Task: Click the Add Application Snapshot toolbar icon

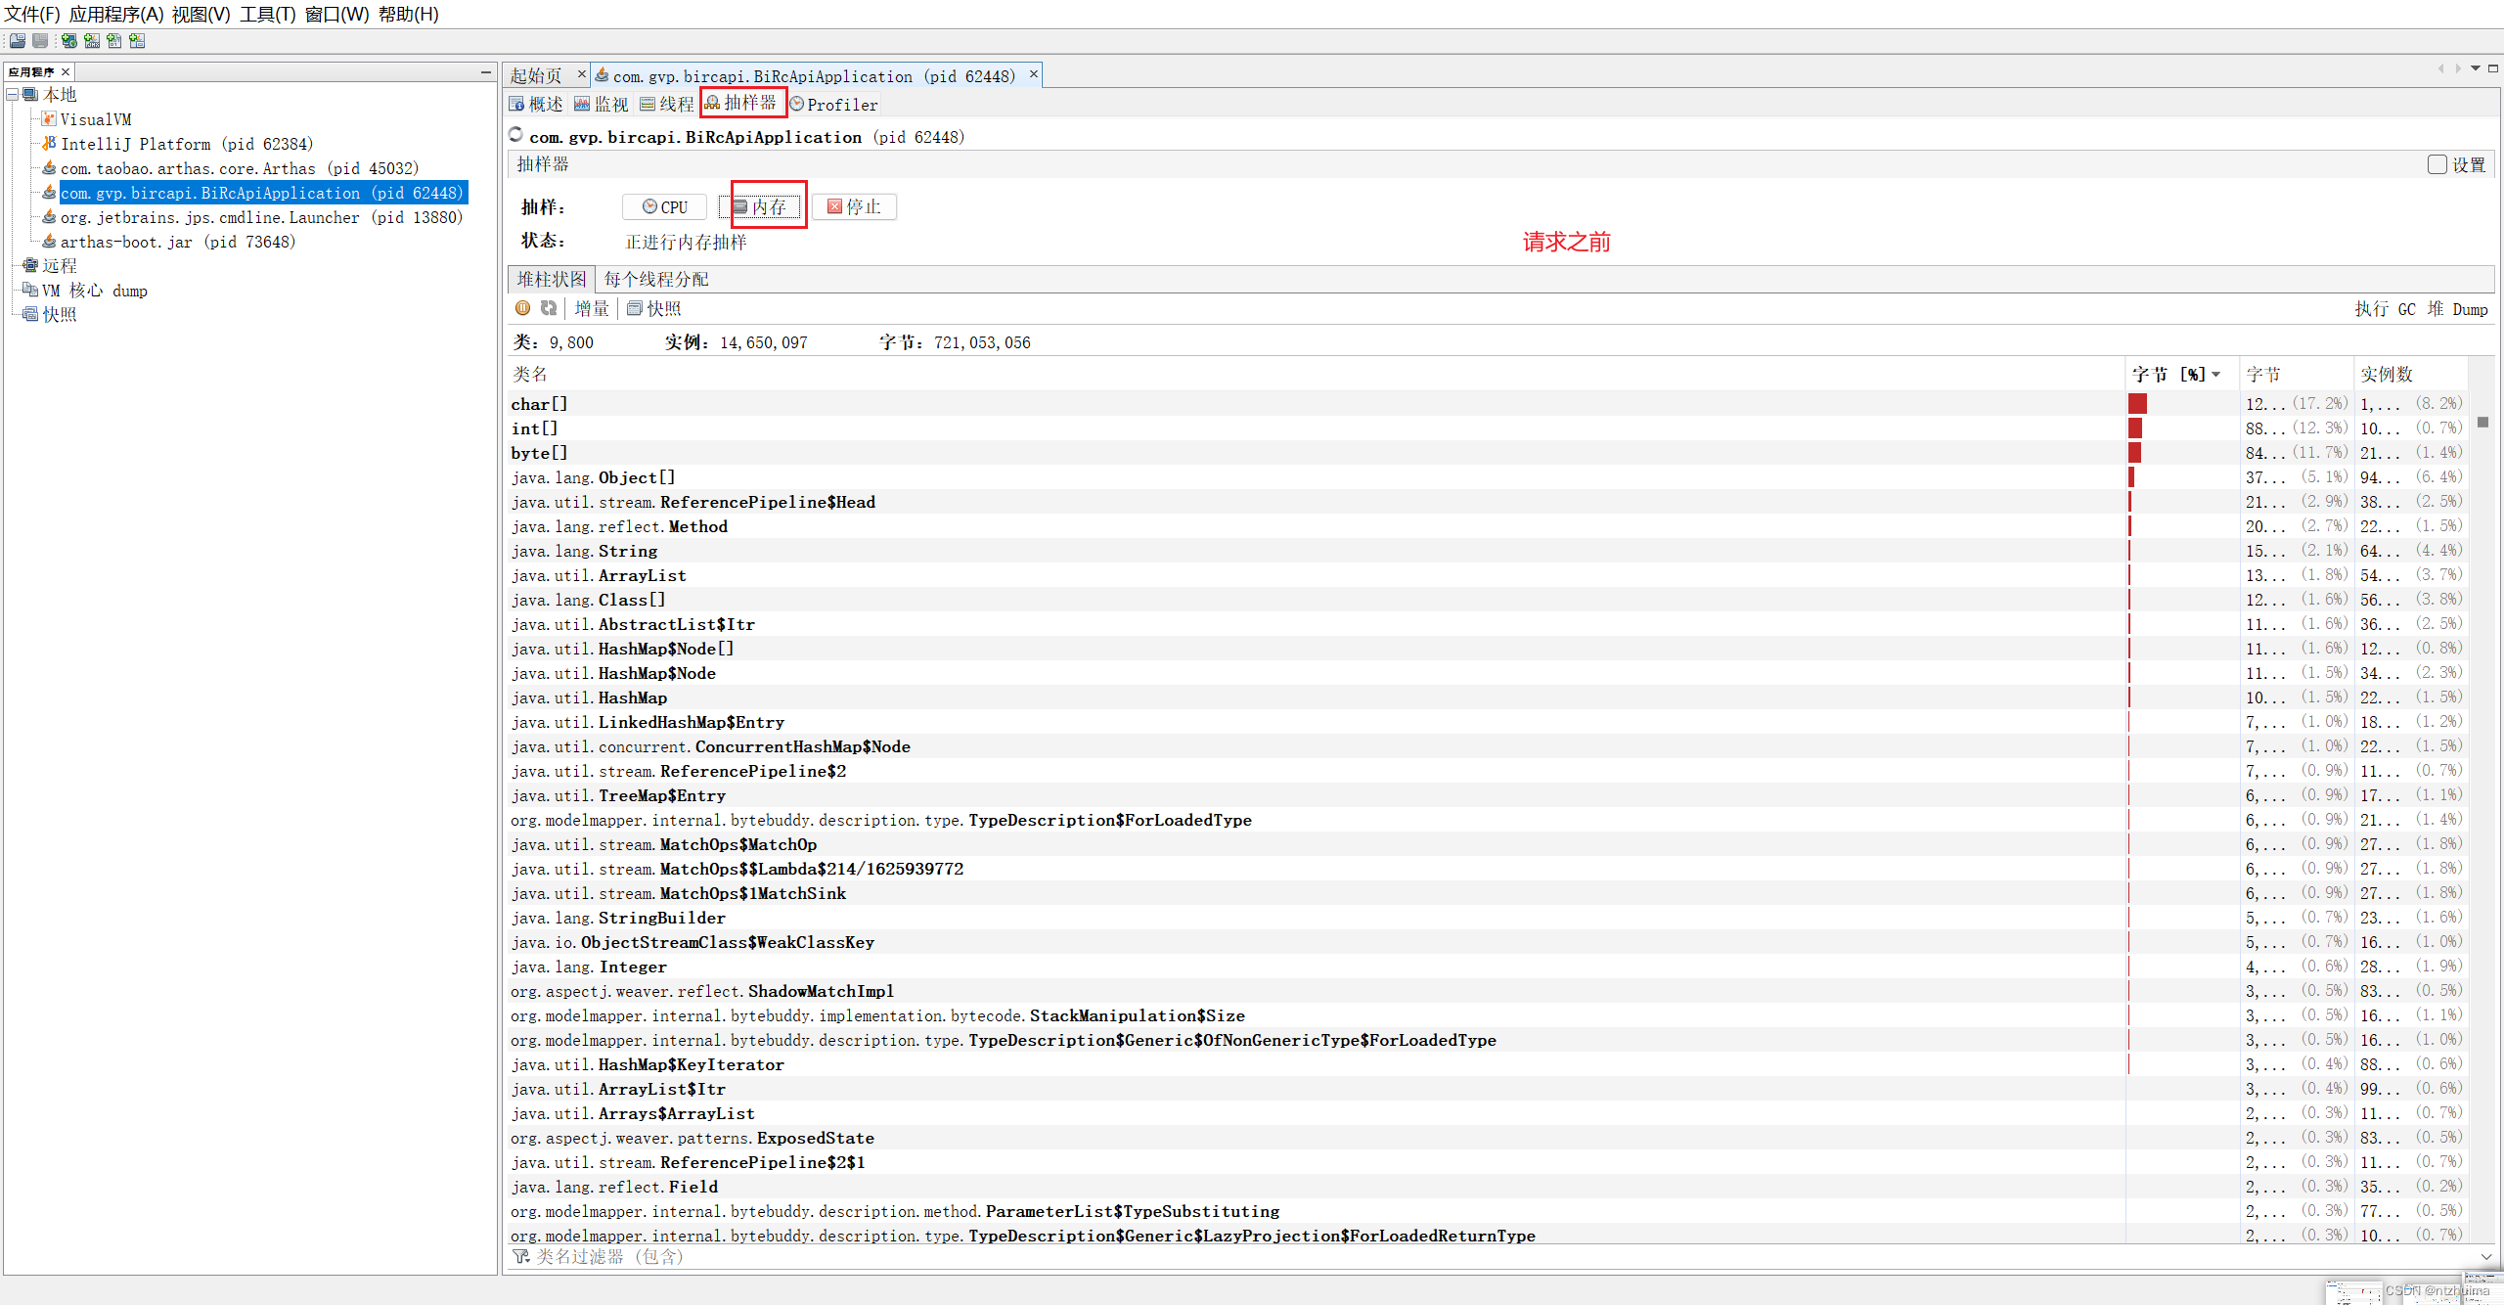Action: [x=137, y=40]
